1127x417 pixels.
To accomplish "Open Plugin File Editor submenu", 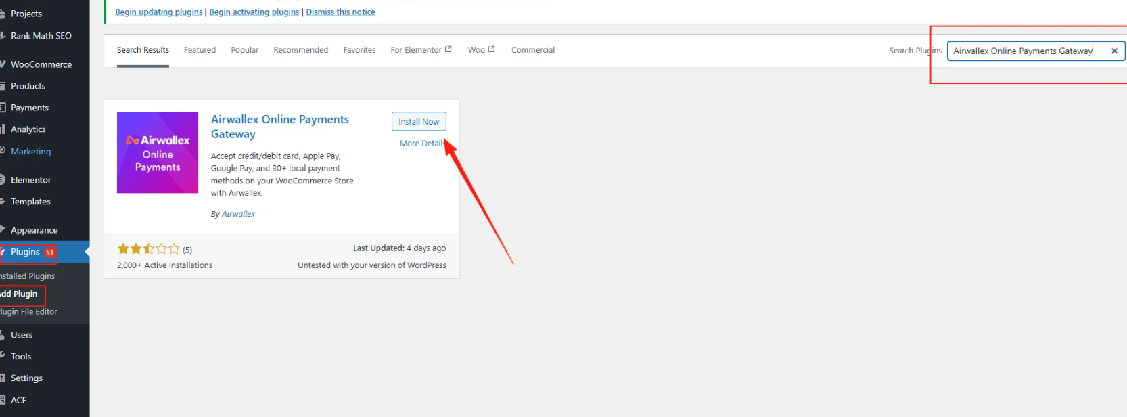I will 28,312.
